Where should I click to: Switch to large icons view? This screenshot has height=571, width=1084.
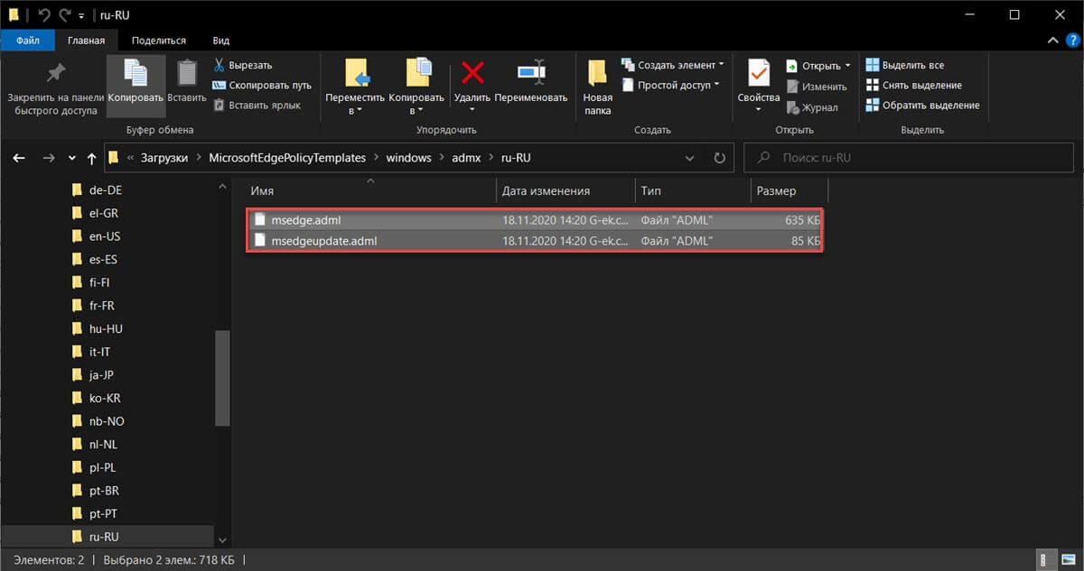point(1069,559)
